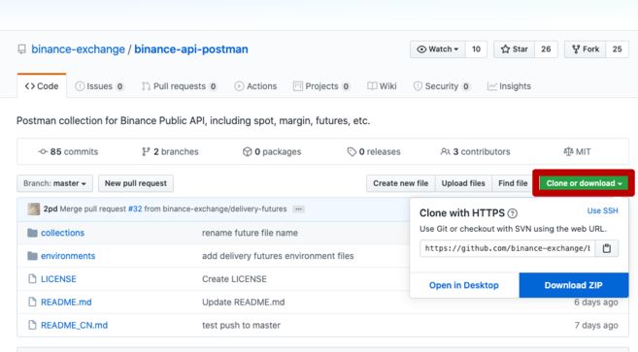The height and width of the screenshot is (352, 638).
Task: Click 'add delivery futures environment files' commit message
Action: (278, 256)
